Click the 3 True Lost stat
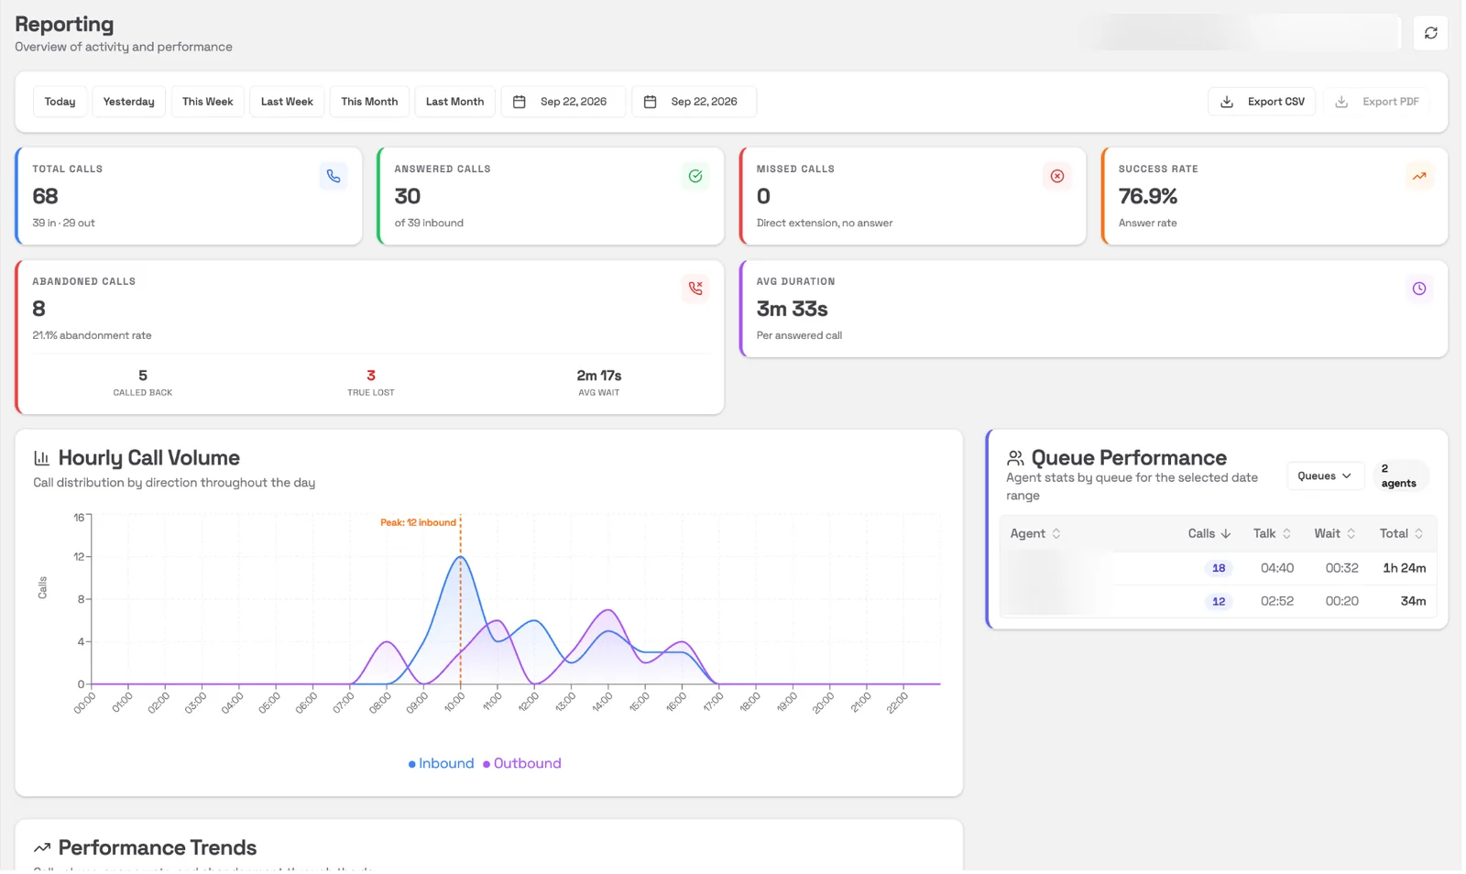1466x874 pixels. pos(371,383)
